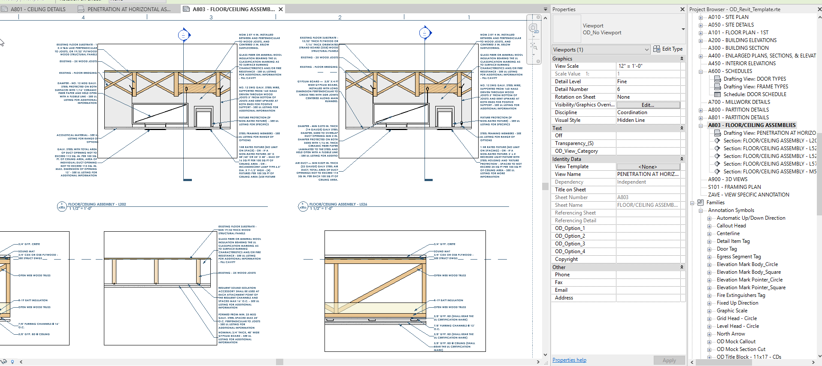Expand A200 - BUILDING ELEVATIONS node
The image size is (822, 366).
tap(701, 41)
